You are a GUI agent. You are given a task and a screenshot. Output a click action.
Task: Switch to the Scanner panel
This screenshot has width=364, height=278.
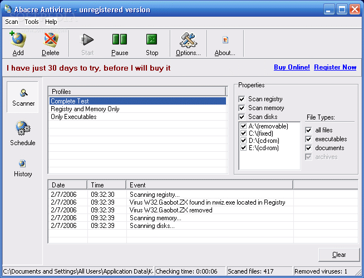click(23, 97)
